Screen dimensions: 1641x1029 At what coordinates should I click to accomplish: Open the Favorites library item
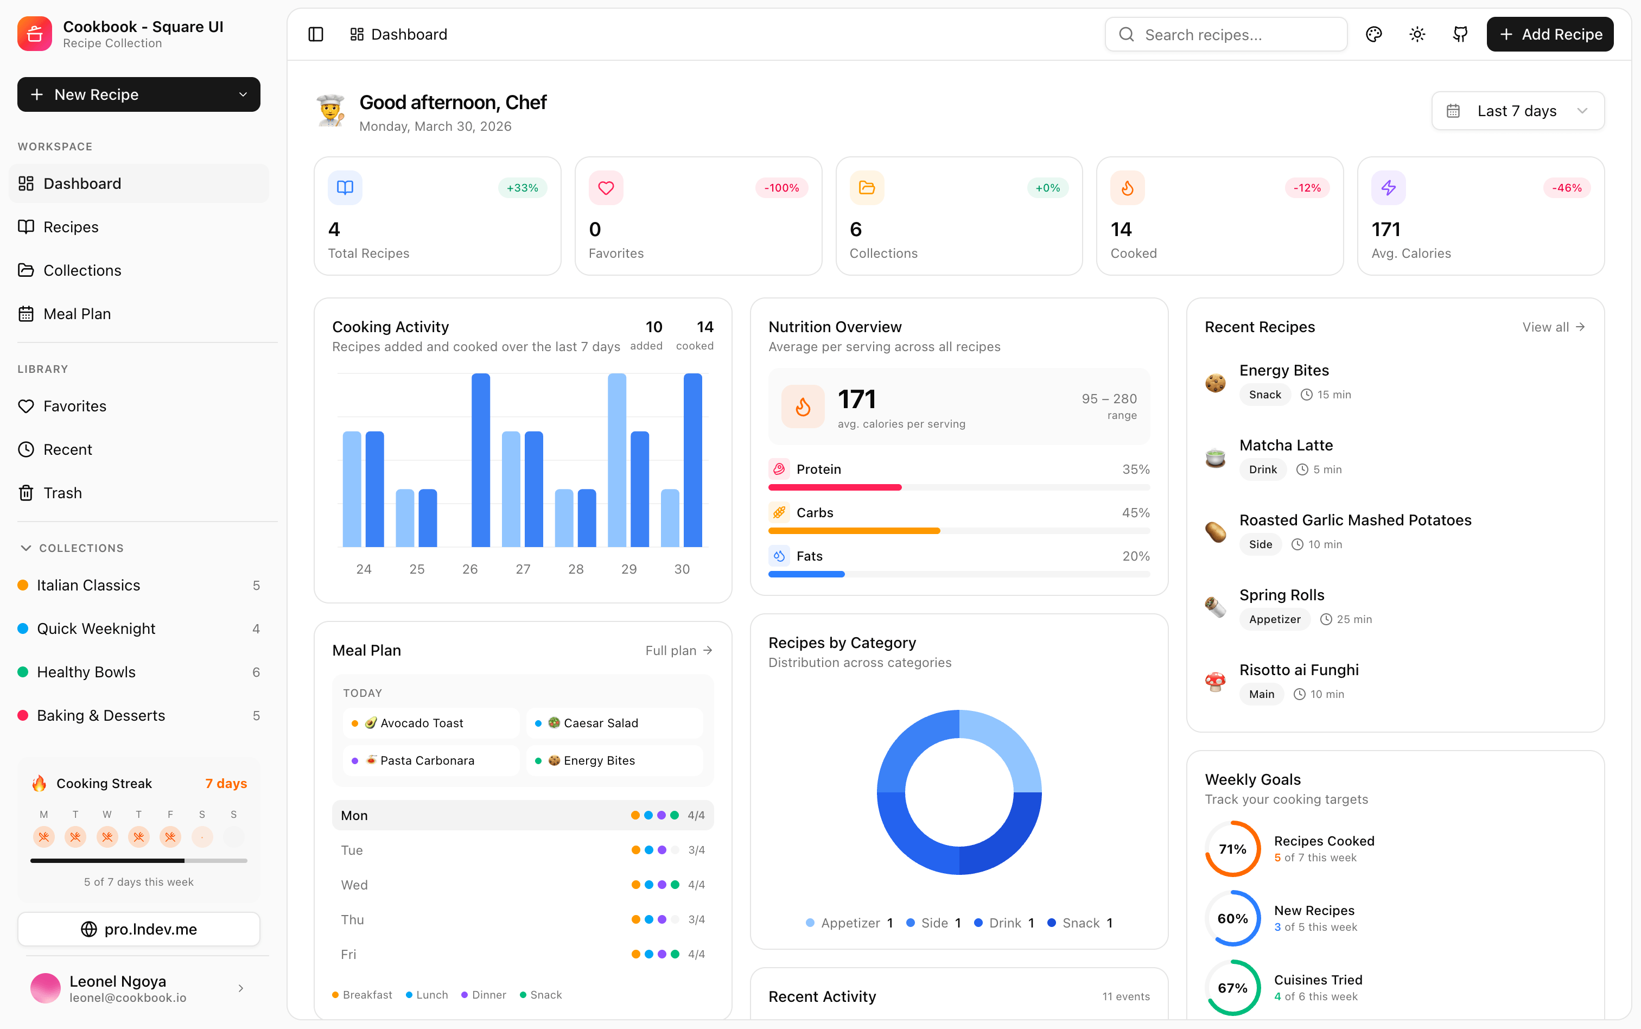(139, 406)
